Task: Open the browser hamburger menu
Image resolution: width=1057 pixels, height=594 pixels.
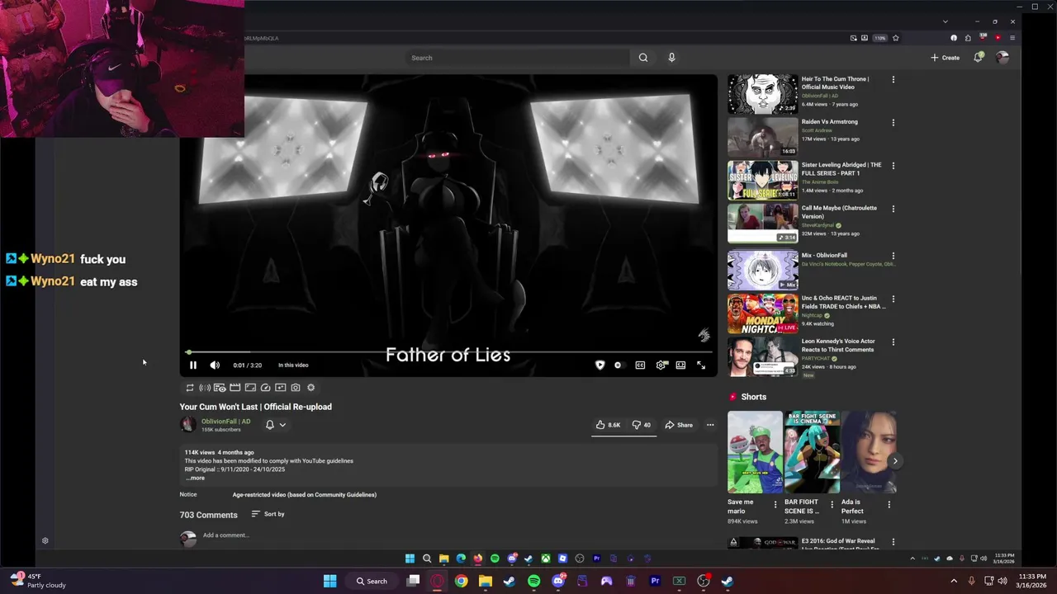Action: point(1012,38)
